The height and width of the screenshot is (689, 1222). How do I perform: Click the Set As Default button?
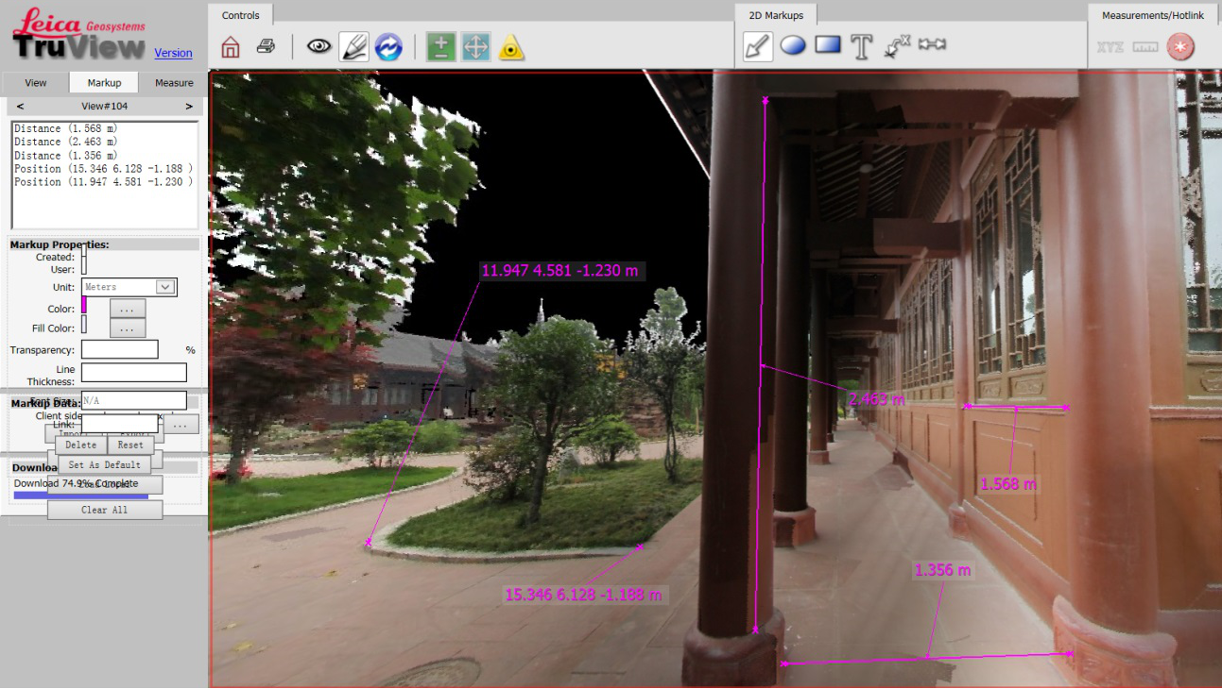coord(104,465)
